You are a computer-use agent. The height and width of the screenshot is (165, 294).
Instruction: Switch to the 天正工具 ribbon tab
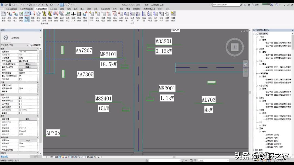(53, 9)
